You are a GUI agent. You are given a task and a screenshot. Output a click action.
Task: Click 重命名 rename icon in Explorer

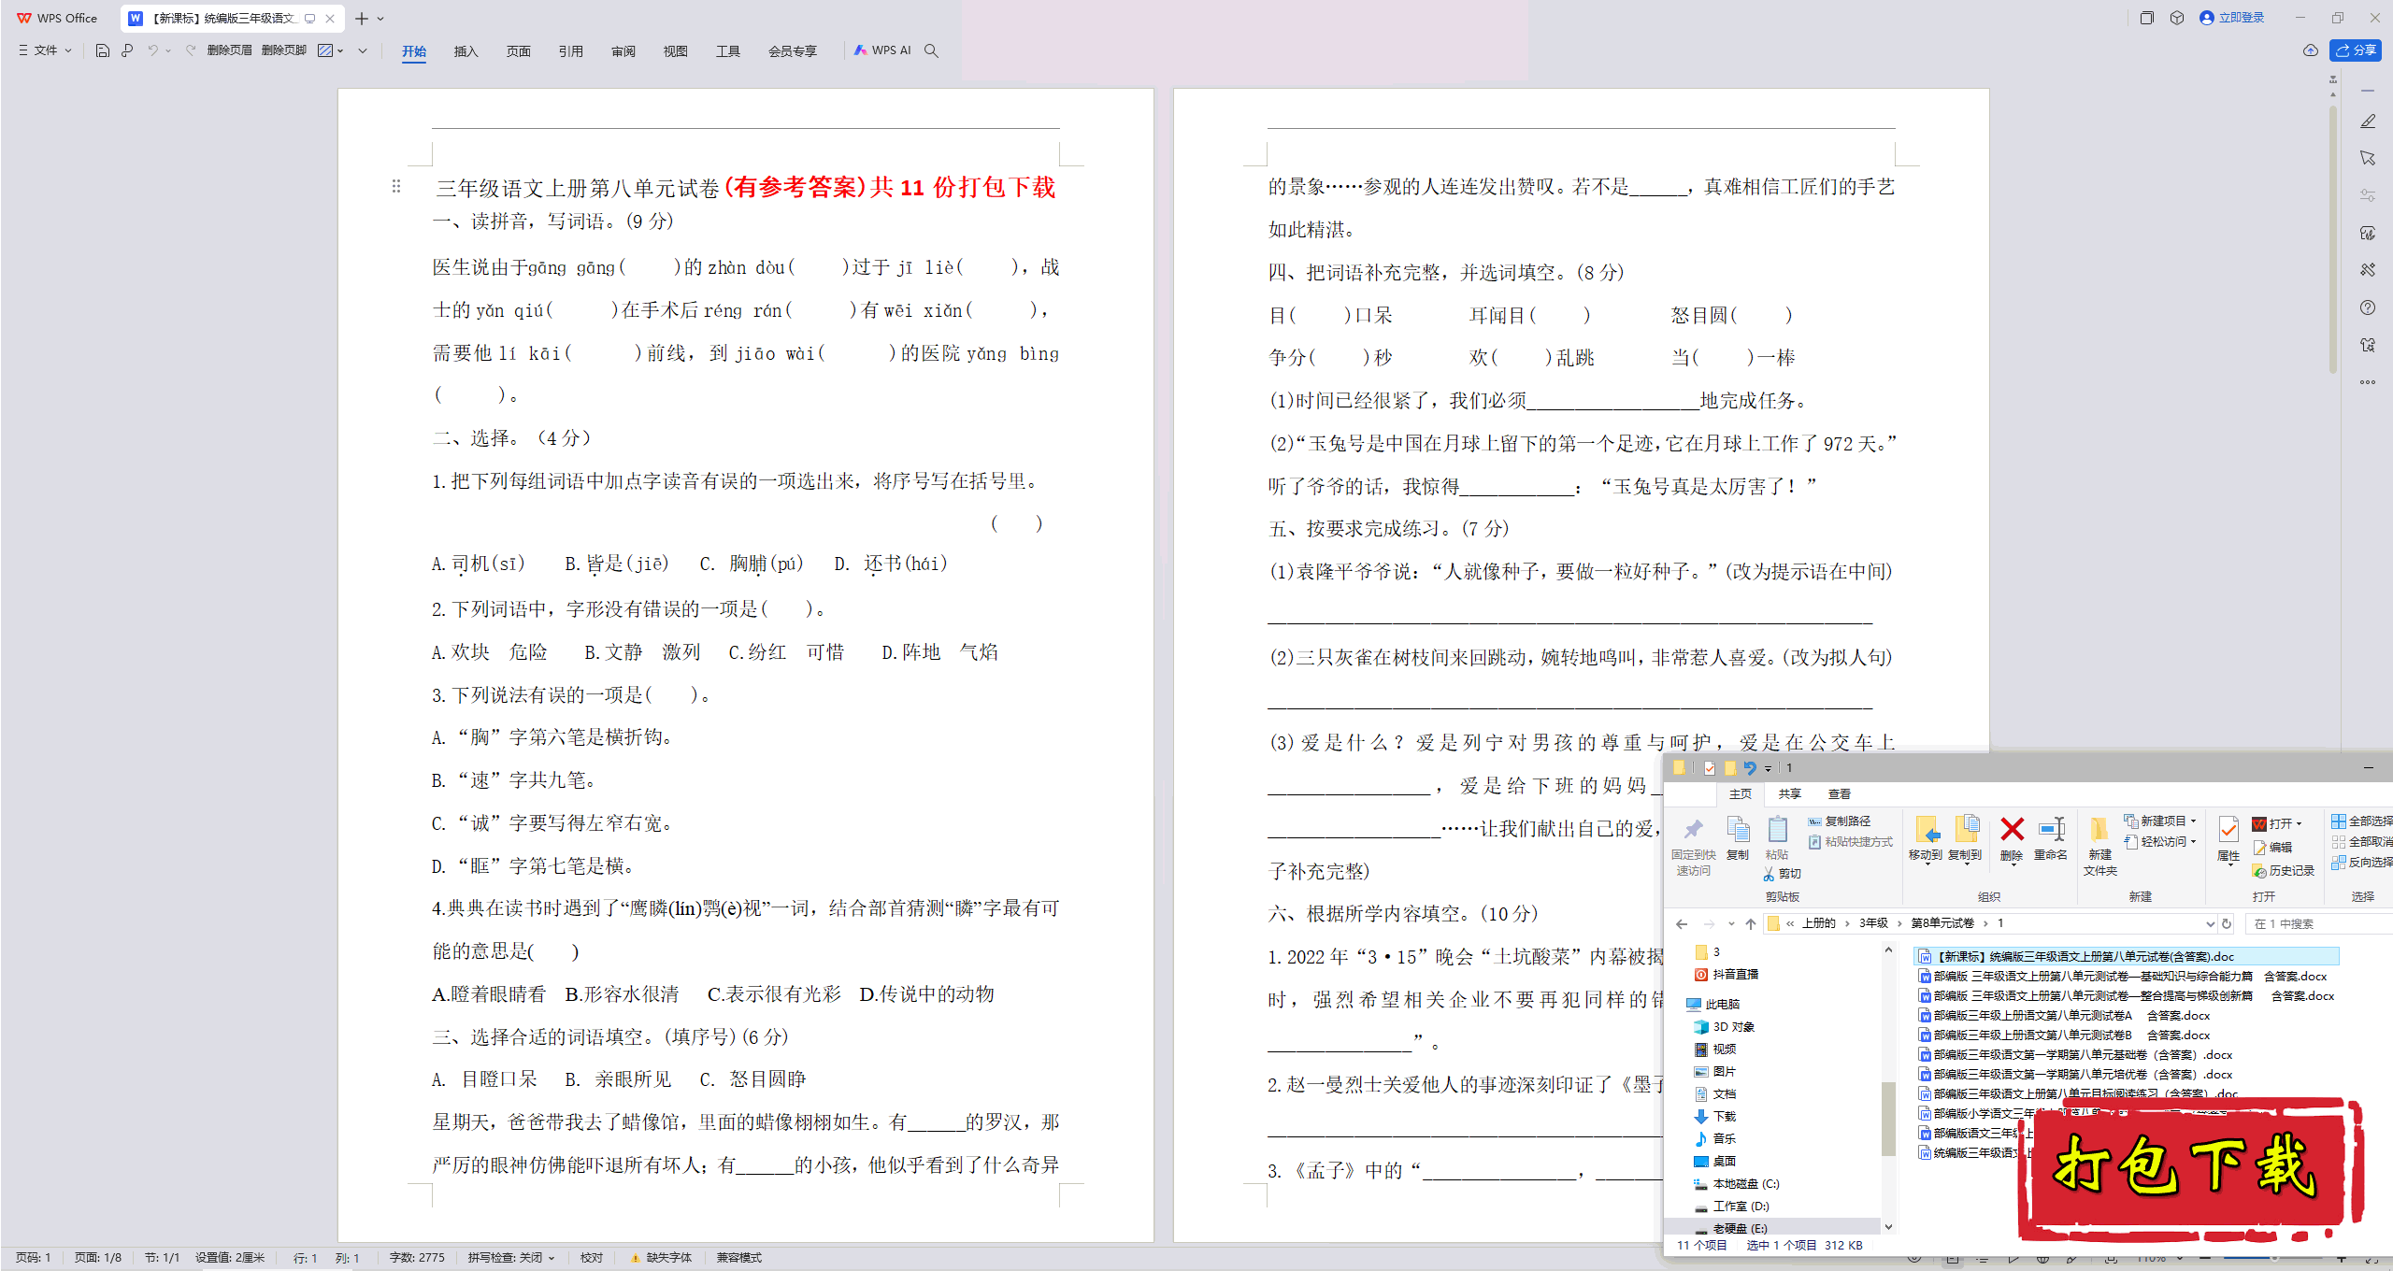click(2051, 838)
